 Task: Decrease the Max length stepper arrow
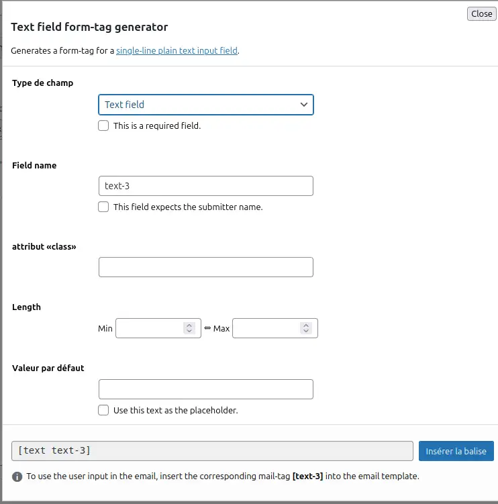pos(306,331)
